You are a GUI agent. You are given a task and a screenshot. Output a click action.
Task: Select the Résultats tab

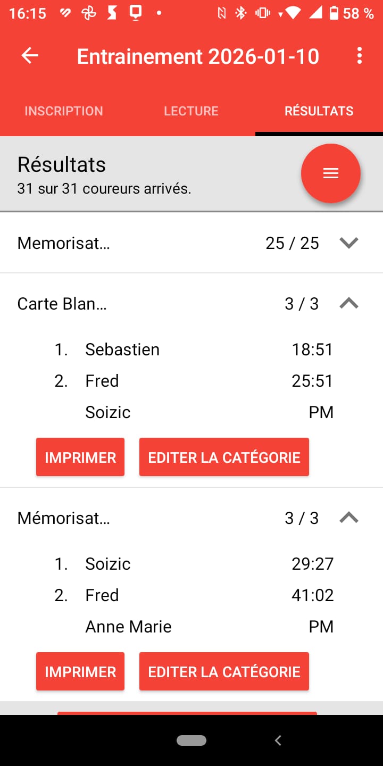pos(319,111)
